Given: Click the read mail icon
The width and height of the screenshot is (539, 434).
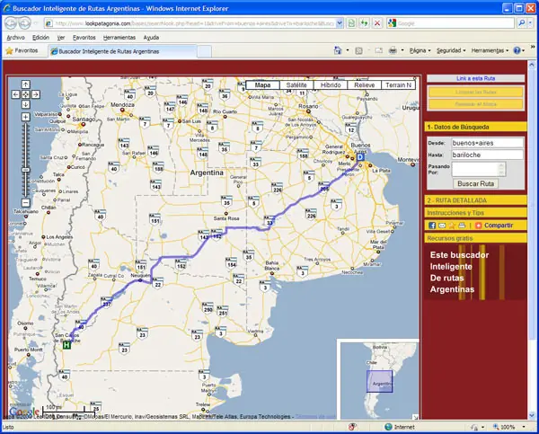Looking at the screenshot, I should 379,51.
